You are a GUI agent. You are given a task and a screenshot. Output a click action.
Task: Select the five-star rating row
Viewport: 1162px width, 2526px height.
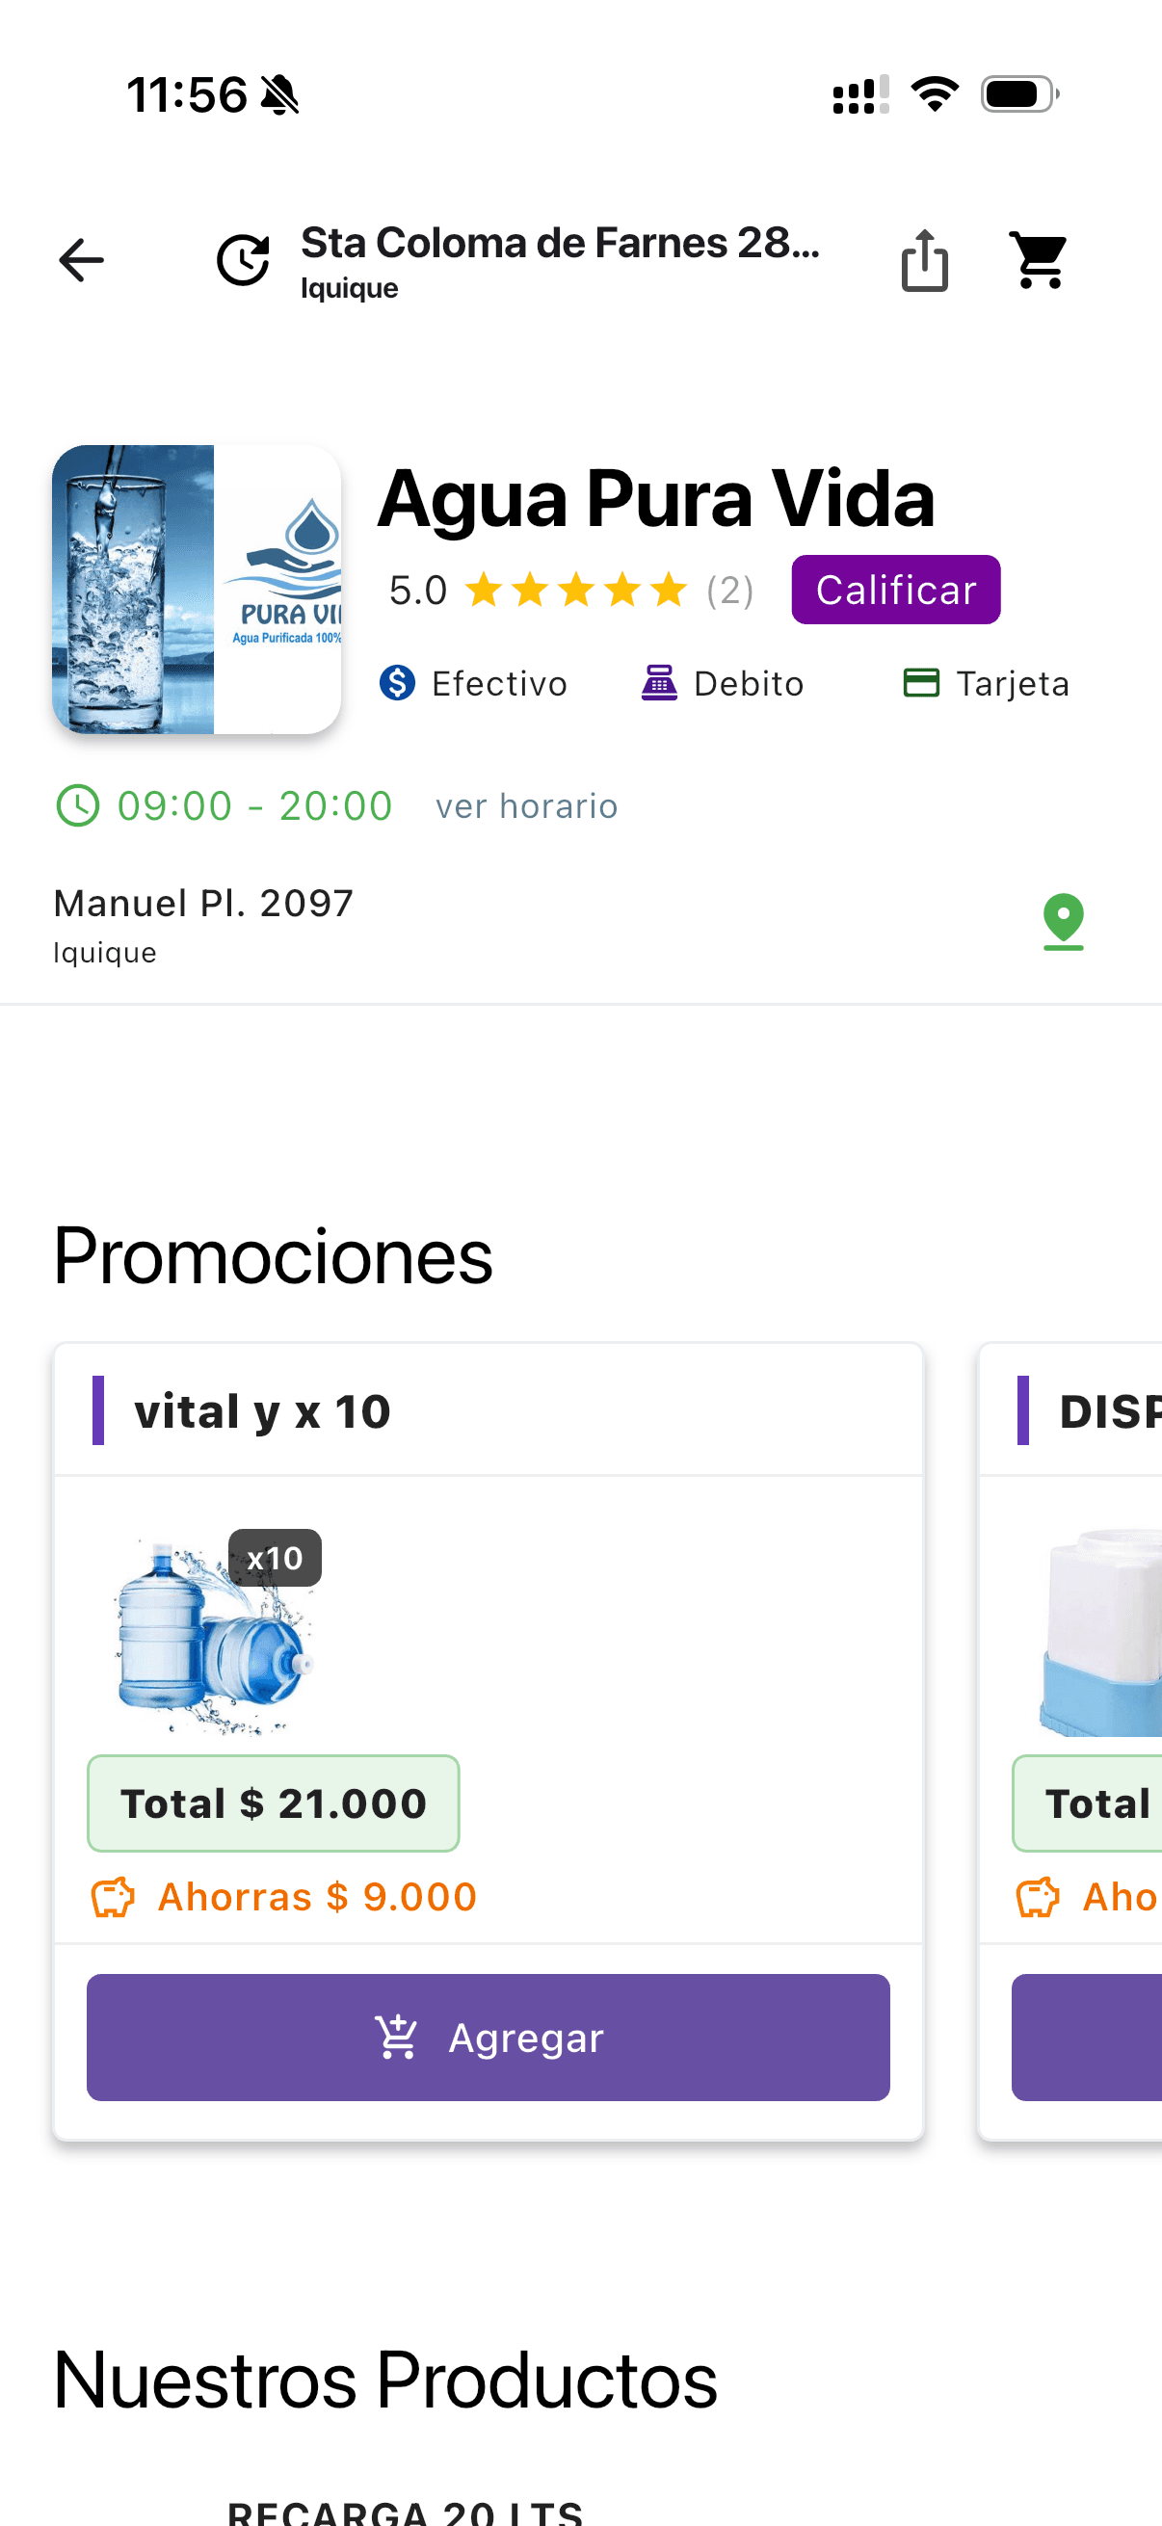[x=575, y=591]
